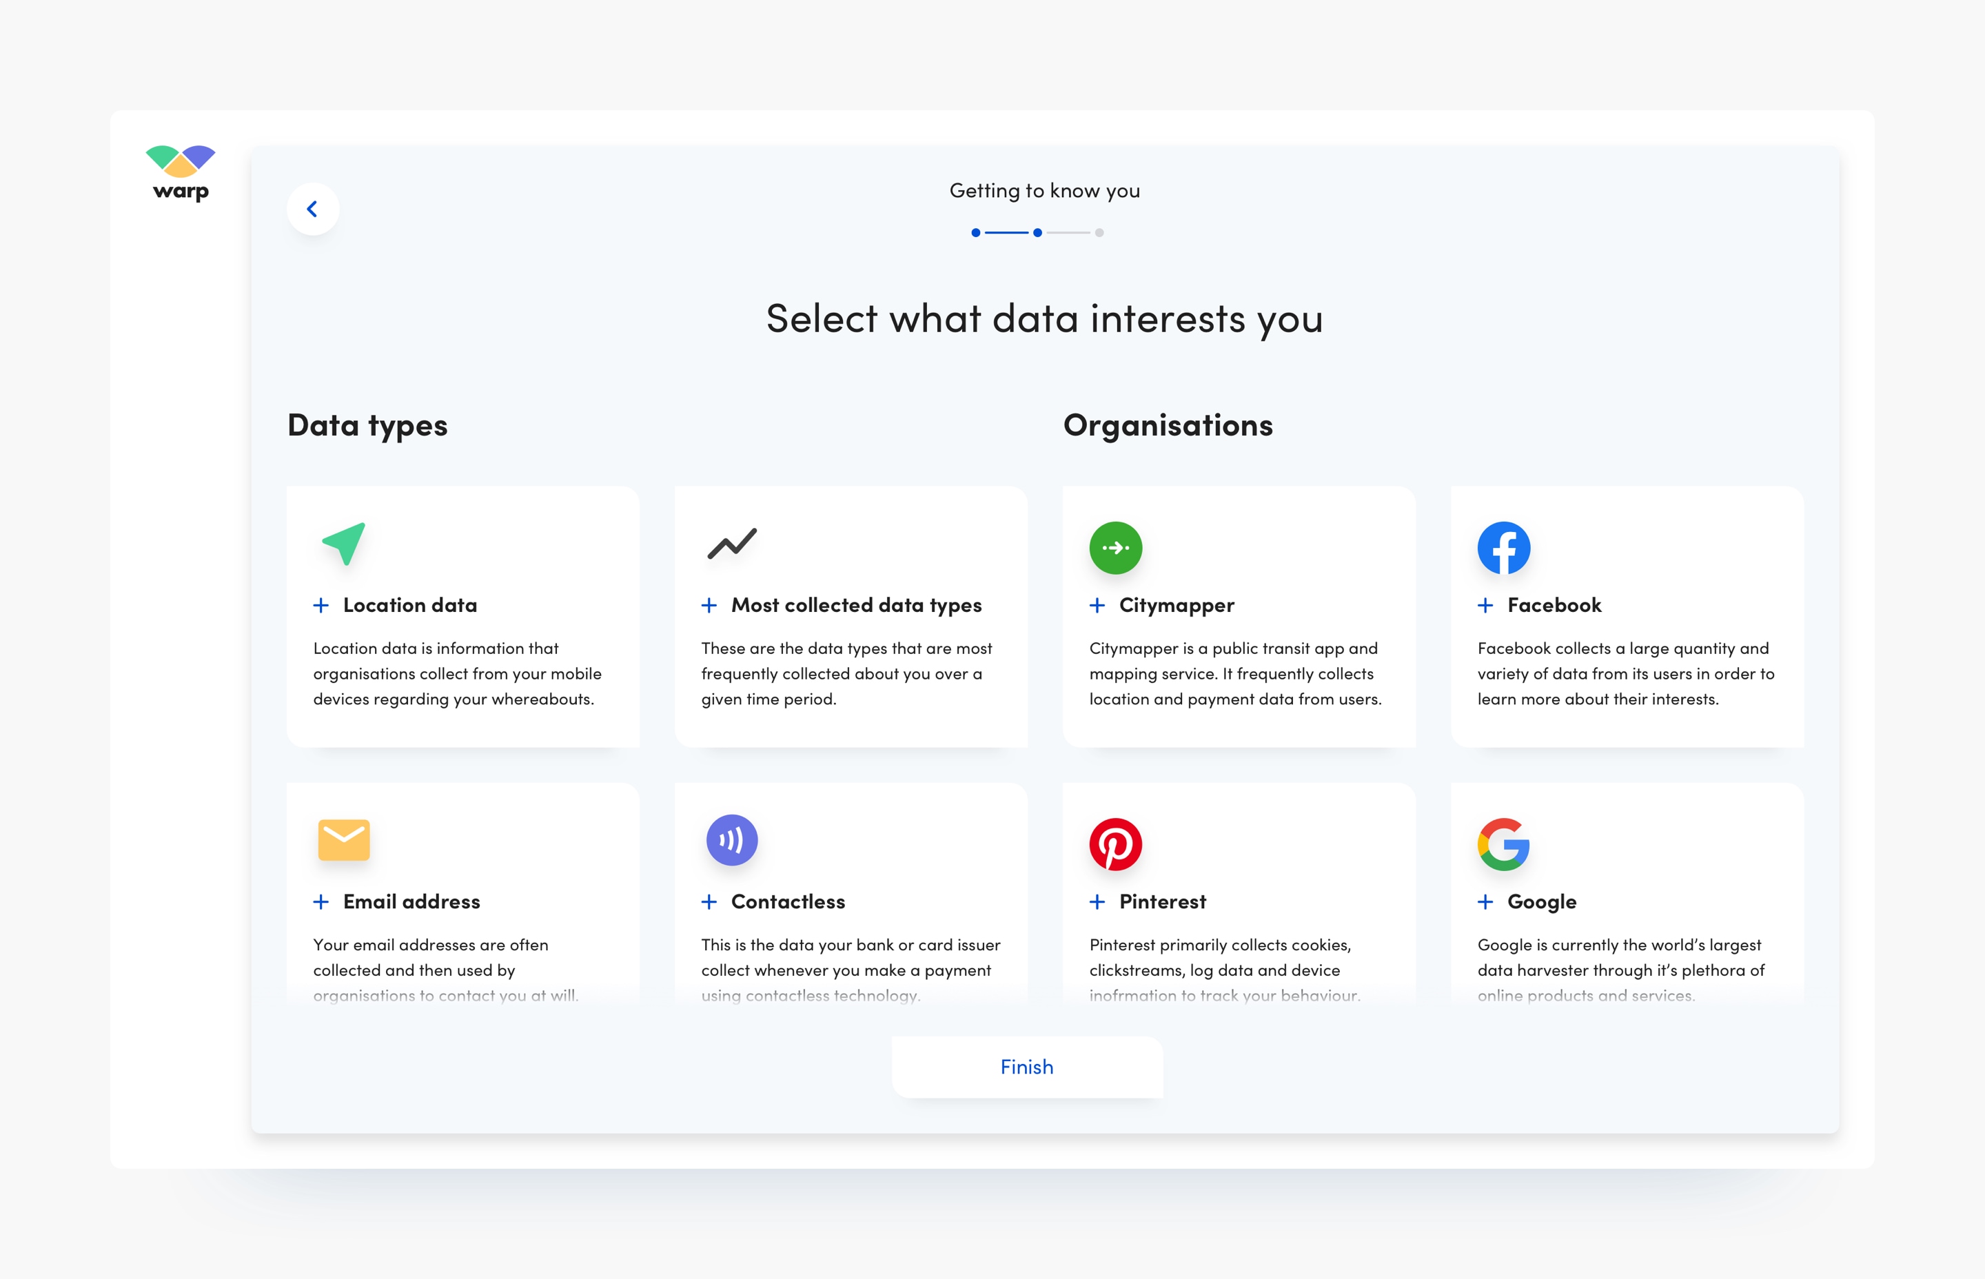Select the 'Google' card title

(x=1542, y=903)
